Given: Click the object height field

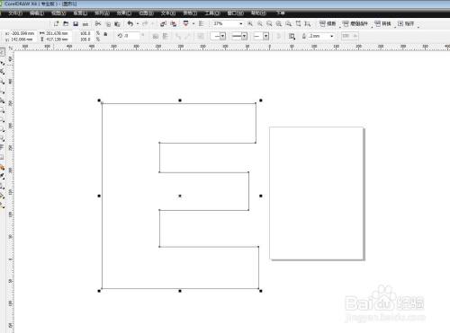Looking at the screenshot, I should point(58,39).
